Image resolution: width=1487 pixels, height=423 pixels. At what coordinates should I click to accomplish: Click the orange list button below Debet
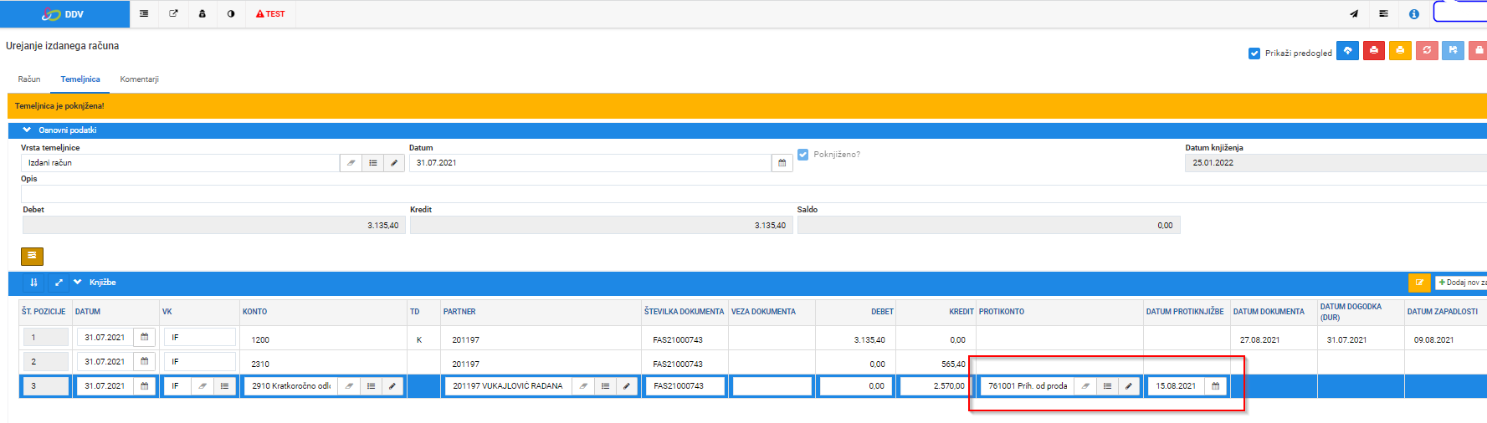(x=32, y=256)
